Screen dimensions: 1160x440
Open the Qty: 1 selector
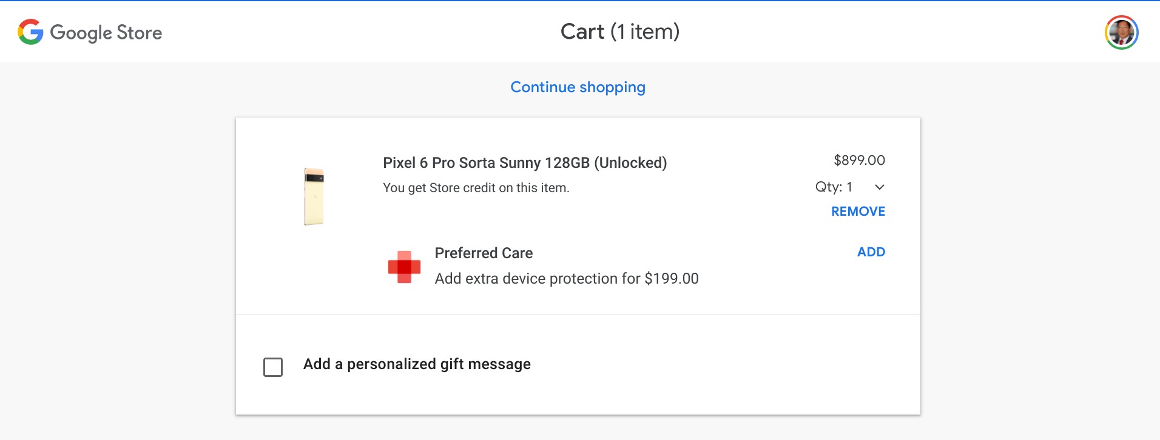point(835,187)
